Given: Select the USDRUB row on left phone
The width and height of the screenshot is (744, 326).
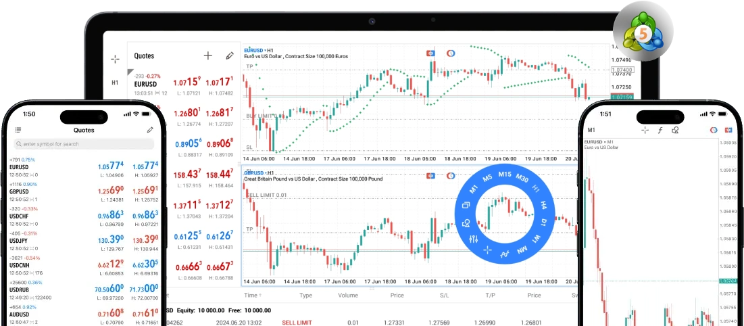Looking at the screenshot, I should pyautogui.click(x=84, y=292).
